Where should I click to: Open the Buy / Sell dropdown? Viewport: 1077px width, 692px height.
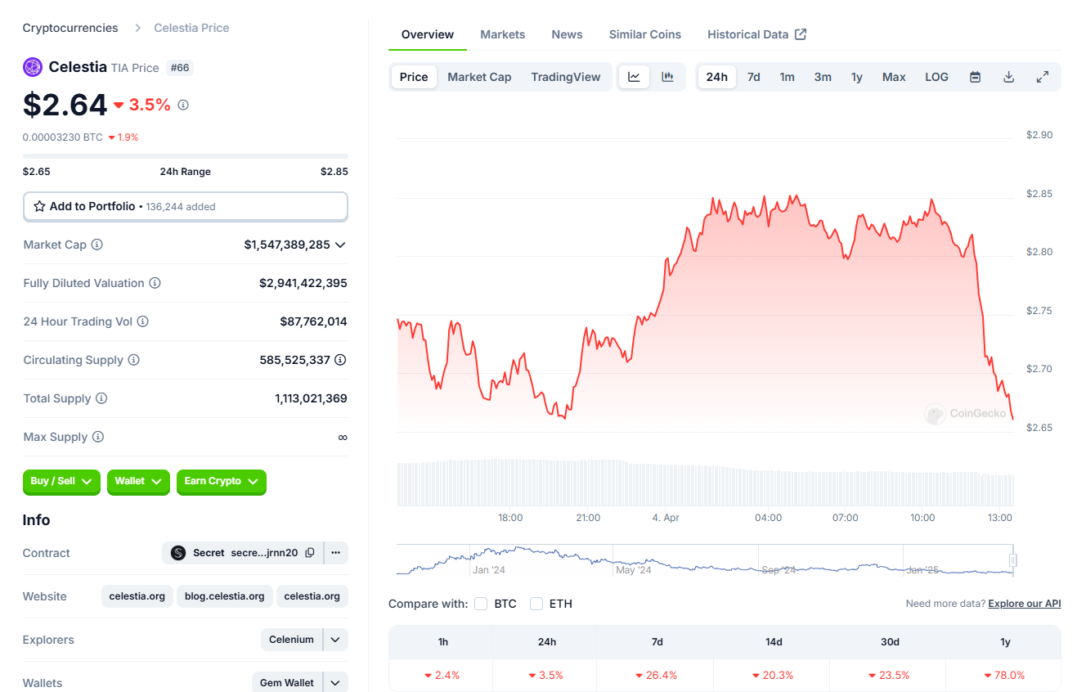(x=61, y=482)
